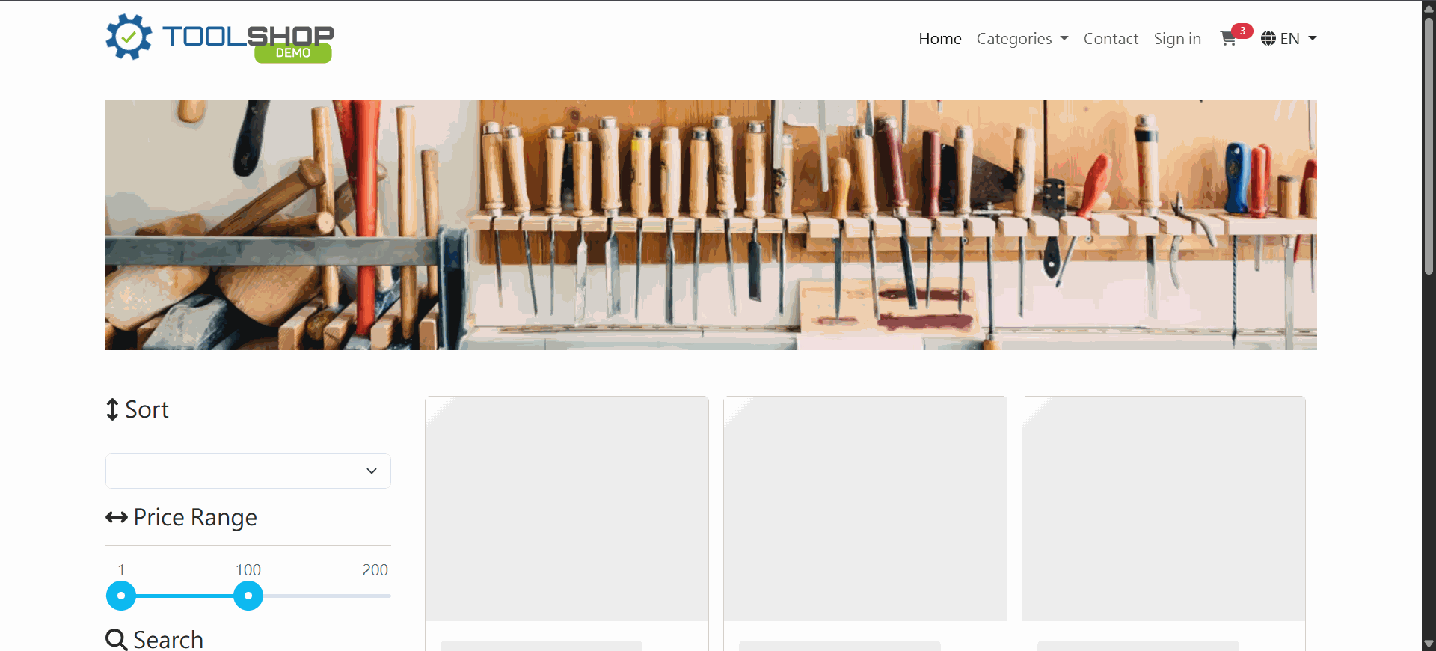Screen dimensions: 1436x651
Task: Click the double-arrow icon beside Price Range
Action: tap(117, 517)
